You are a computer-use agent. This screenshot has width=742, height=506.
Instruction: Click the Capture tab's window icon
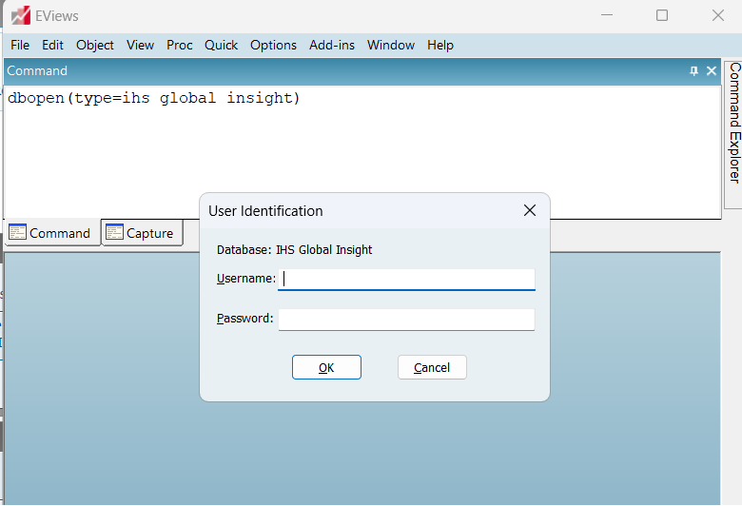point(114,232)
